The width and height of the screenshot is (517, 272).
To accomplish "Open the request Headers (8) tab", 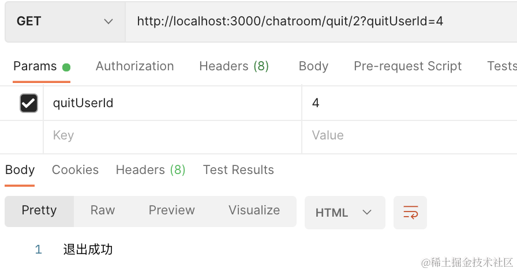I will click(234, 66).
